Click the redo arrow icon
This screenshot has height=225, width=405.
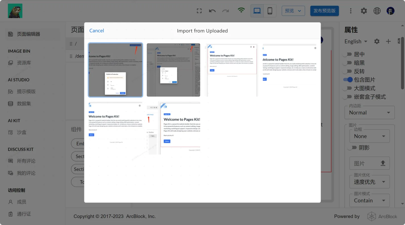pos(226,11)
